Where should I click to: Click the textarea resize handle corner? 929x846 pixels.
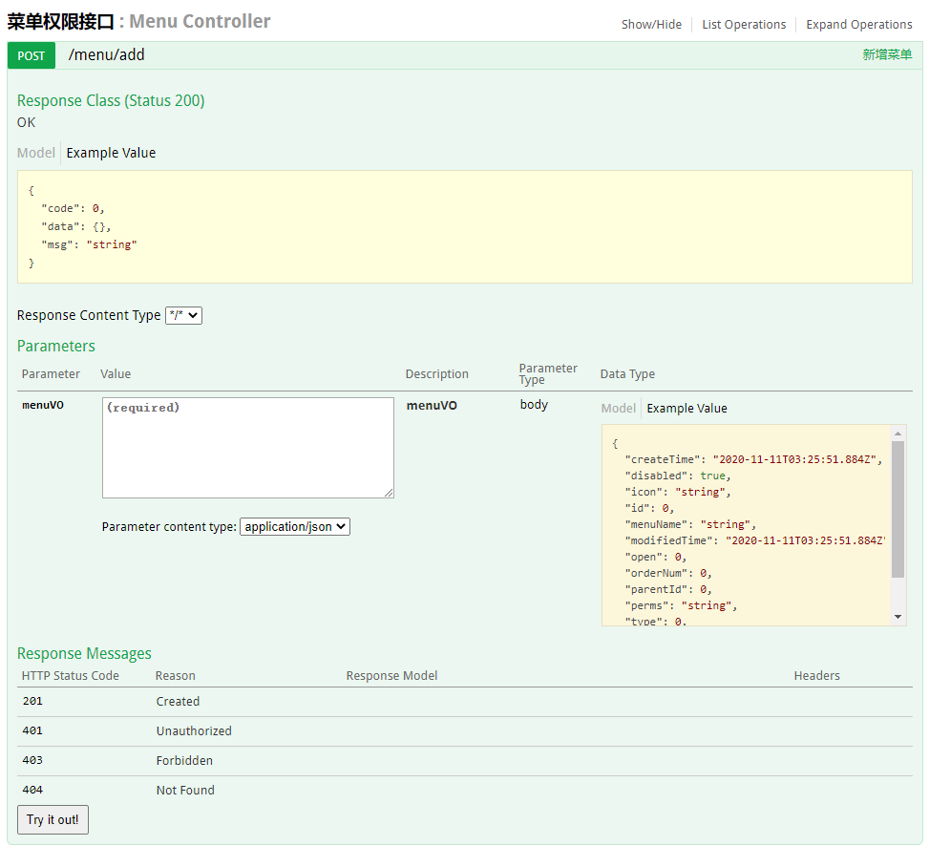click(388, 491)
